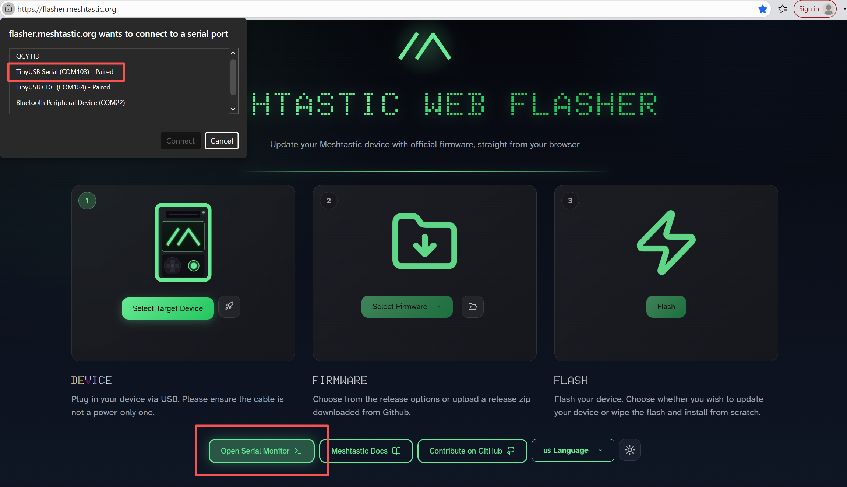Choose Bluetooth Peripheral Device (COM22)
The image size is (847, 487).
(70, 103)
